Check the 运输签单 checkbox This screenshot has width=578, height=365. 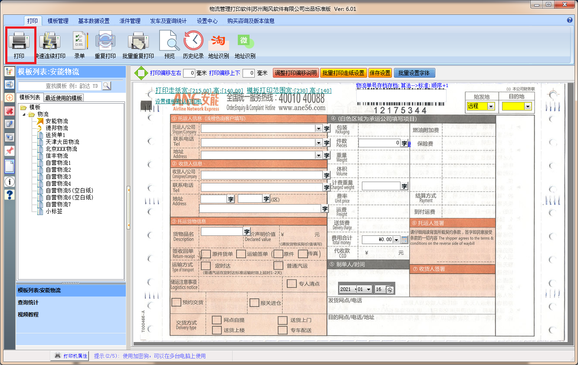click(x=240, y=254)
